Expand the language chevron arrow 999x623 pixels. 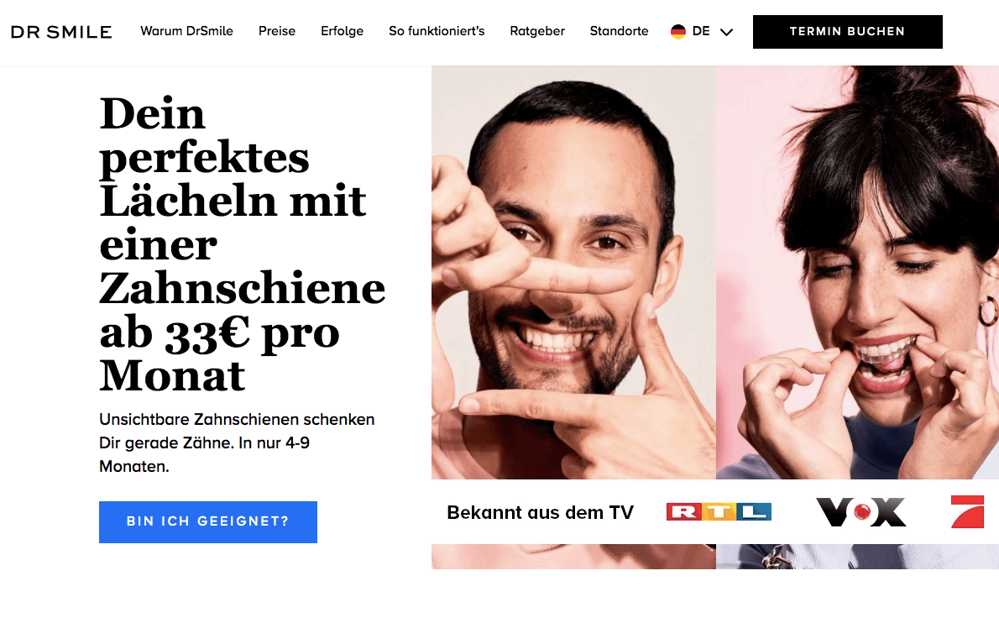click(x=726, y=32)
